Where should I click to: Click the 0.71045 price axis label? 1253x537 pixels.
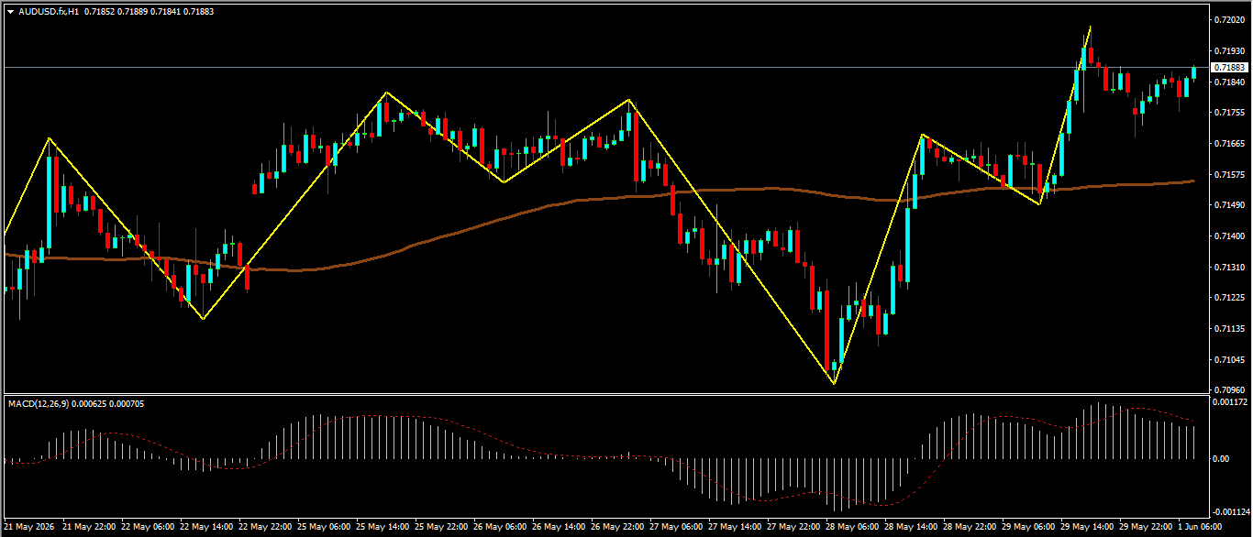[1228, 360]
